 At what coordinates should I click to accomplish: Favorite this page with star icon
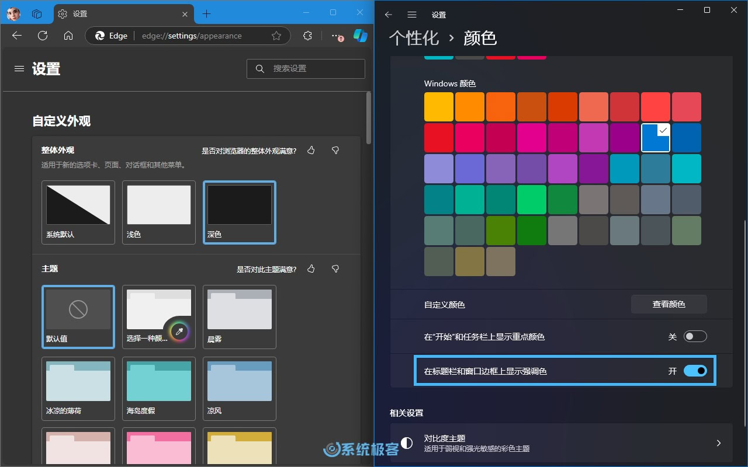click(x=276, y=36)
